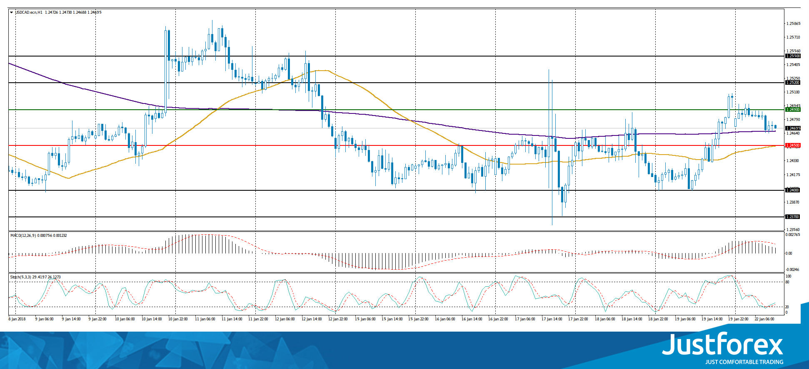The height and width of the screenshot is (369, 809).
Task: Click the 1.24000 support level label
Action: [793, 190]
